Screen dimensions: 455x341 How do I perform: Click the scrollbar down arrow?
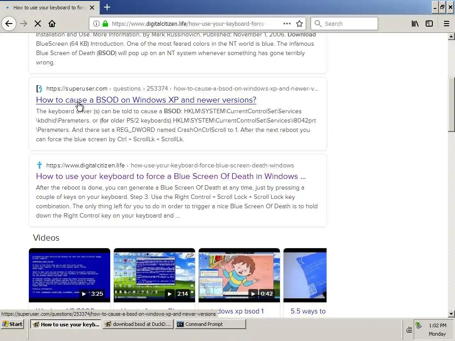tap(451, 313)
